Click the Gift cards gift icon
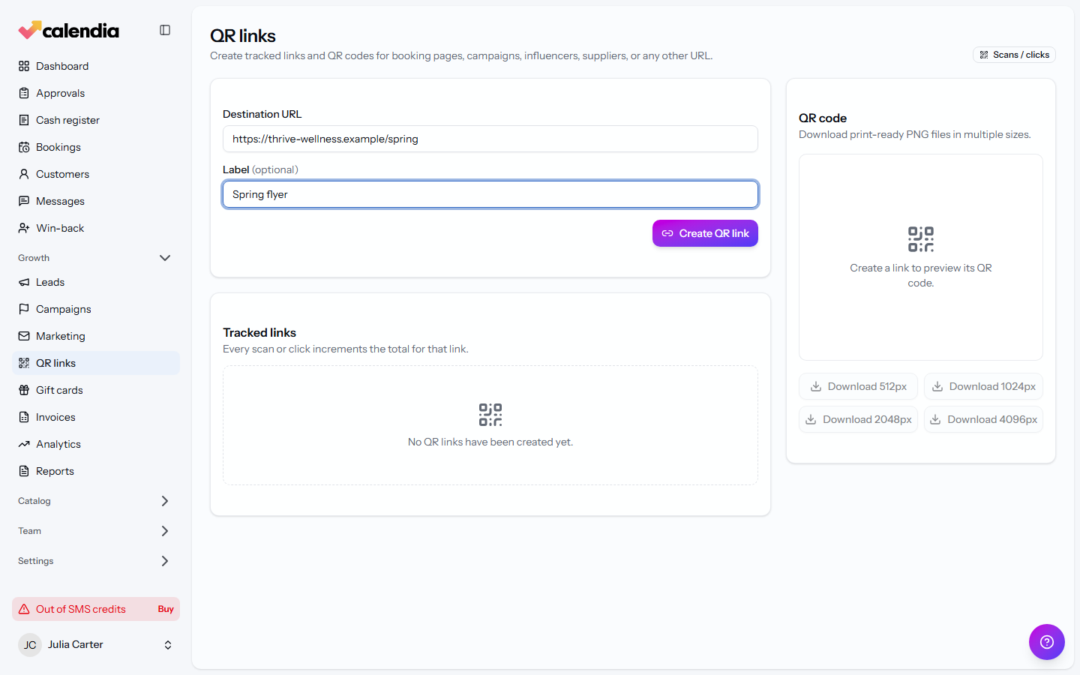This screenshot has width=1080, height=675. coord(24,390)
